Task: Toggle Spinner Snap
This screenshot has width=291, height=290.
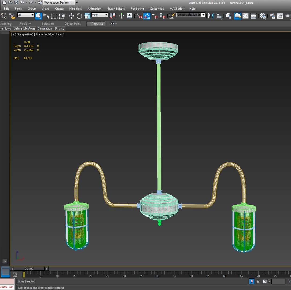Action: click(163, 16)
